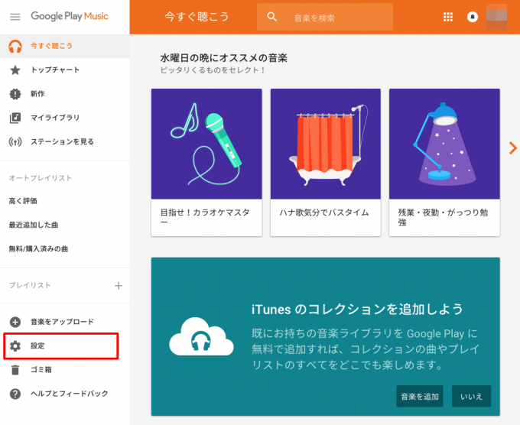Viewport: 520px width, 425px height.
Task: Click the question mark help icon
Action: coord(15,394)
